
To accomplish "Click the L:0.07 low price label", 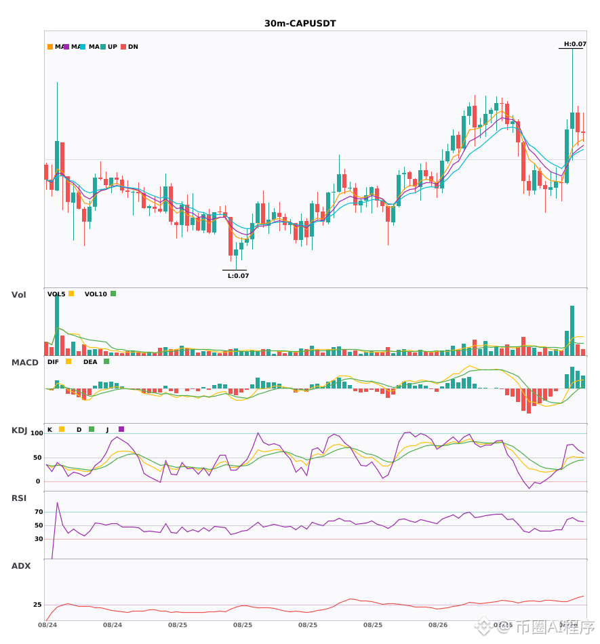I will [238, 276].
